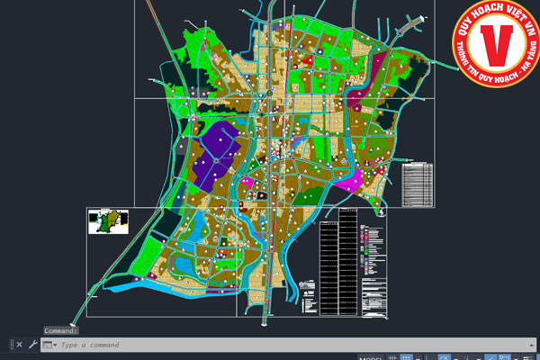This screenshot has width=540, height=360.
Task: Grab the command line grip handle
Action: tap(12, 345)
